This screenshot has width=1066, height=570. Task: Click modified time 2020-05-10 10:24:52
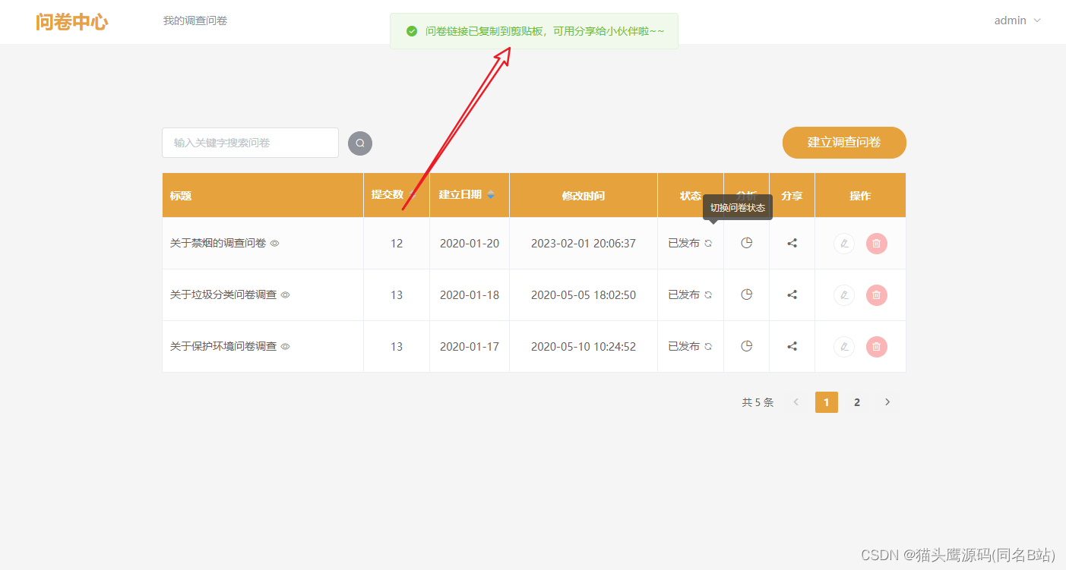(584, 347)
